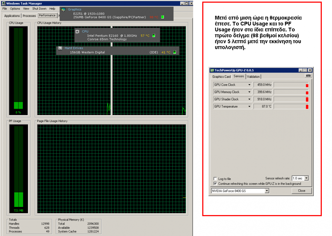
Task: Select the GPU-Z Sensors tab
Action: click(x=239, y=76)
